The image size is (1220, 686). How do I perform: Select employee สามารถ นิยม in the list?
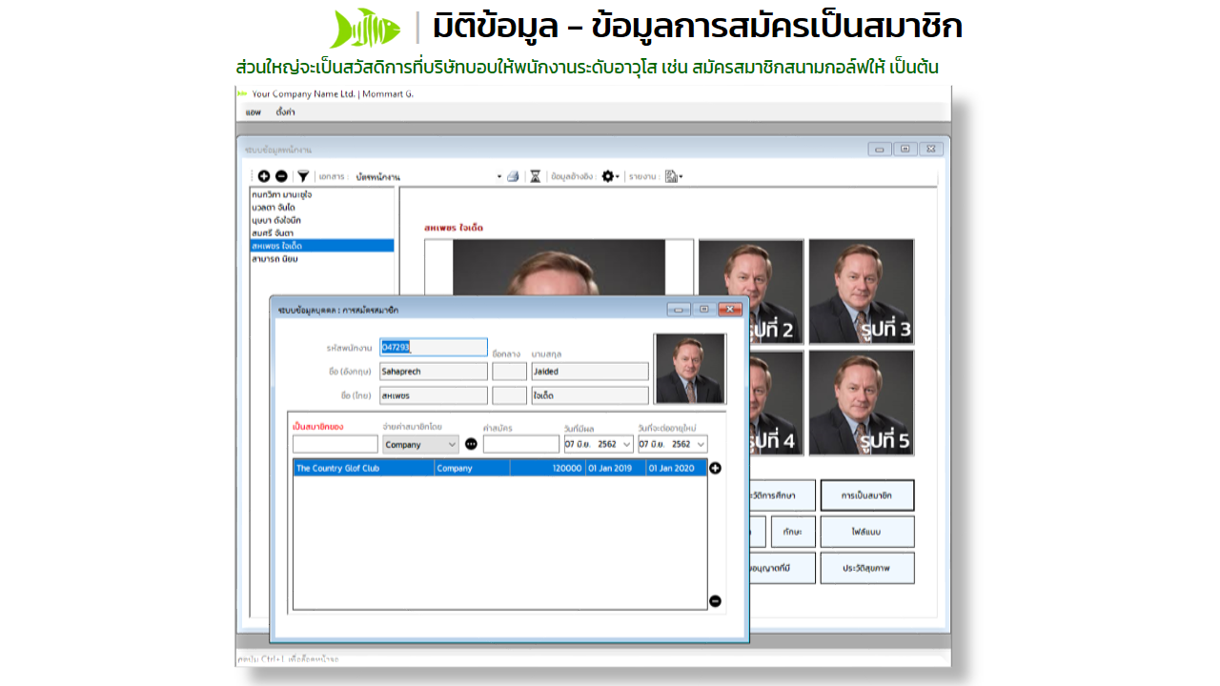point(322,258)
